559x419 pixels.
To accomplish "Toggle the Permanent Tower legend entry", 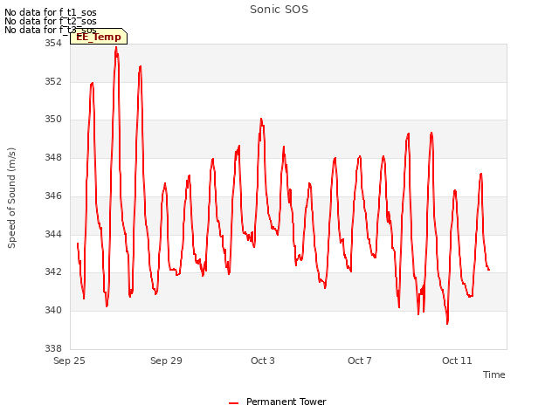I will (x=278, y=402).
